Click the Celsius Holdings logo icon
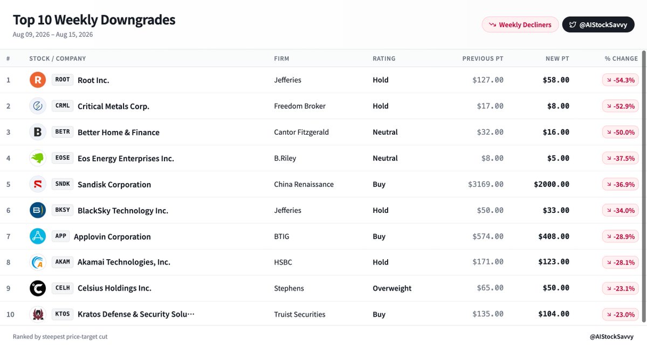 coord(38,288)
